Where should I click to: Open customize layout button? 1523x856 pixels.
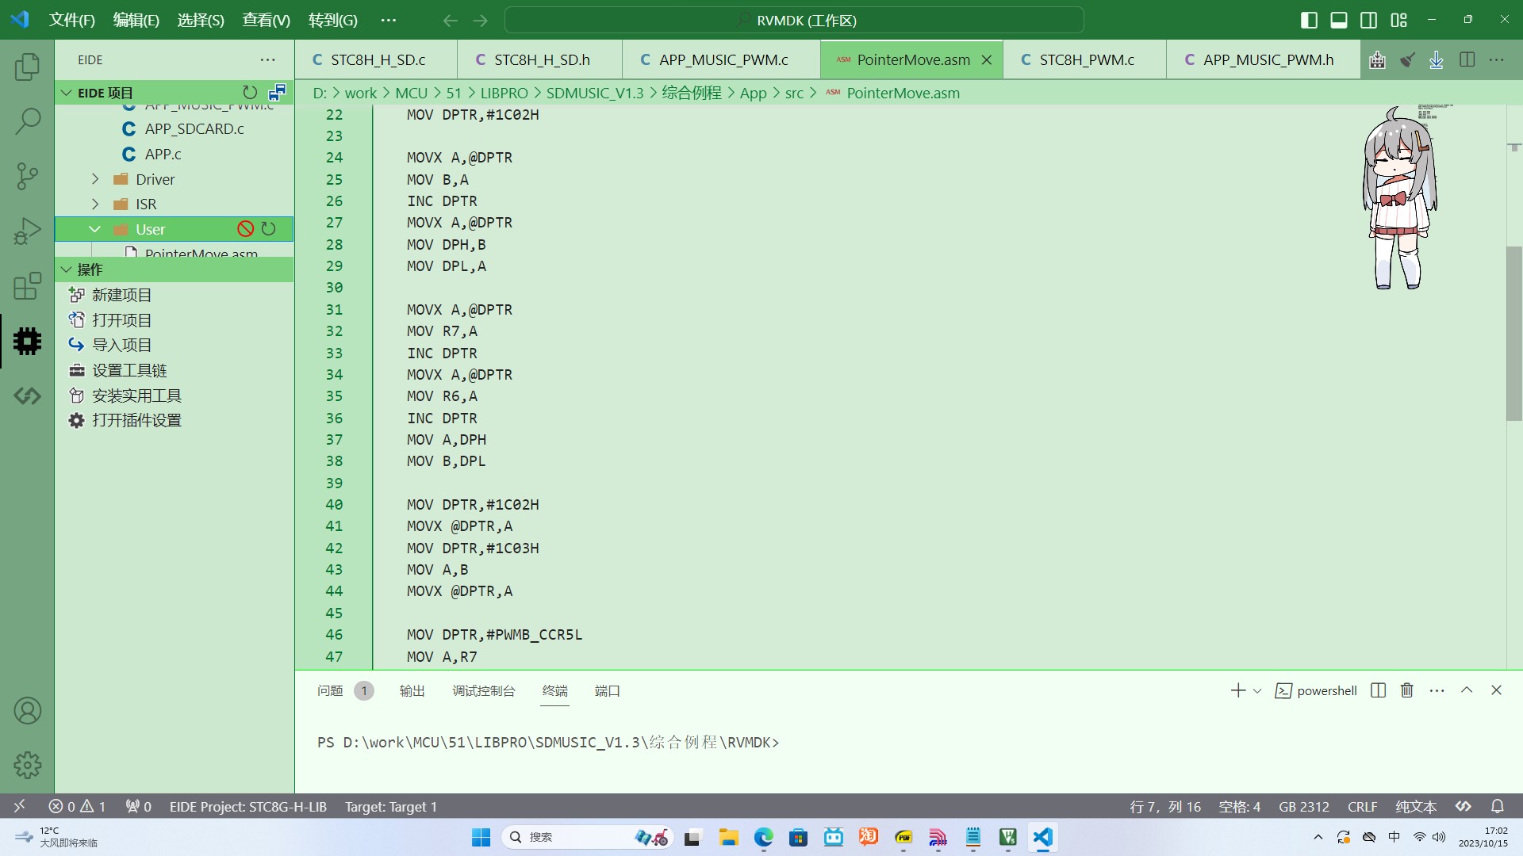pos(1399,20)
